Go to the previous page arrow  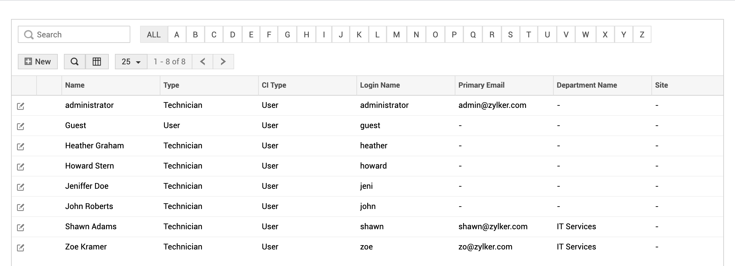[202, 62]
